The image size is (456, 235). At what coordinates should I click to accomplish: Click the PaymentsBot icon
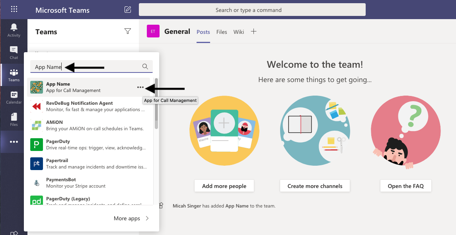(37, 183)
